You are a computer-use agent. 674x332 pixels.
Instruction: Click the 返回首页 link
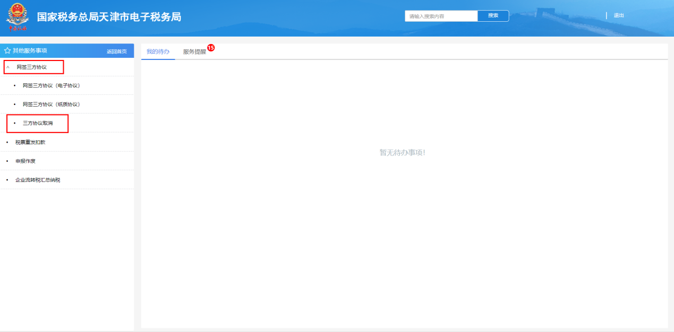pos(116,51)
